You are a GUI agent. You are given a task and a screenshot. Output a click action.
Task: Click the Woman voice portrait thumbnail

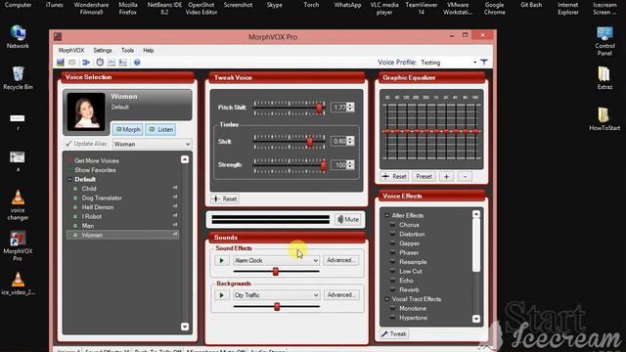click(86, 111)
